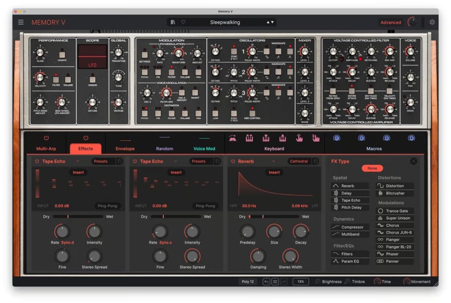This screenshot has width=451, height=303.
Task: Switch to the Multi-Arp tab
Action: [46, 148]
